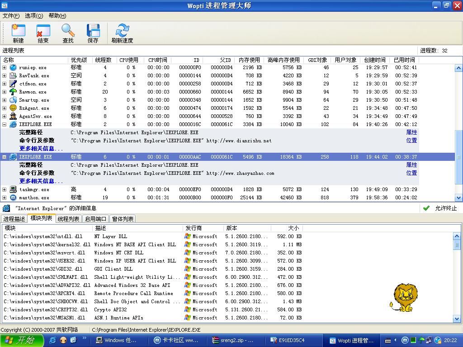Select the taskmgr.exe computer icon
The image size is (463, 347).
point(13,189)
